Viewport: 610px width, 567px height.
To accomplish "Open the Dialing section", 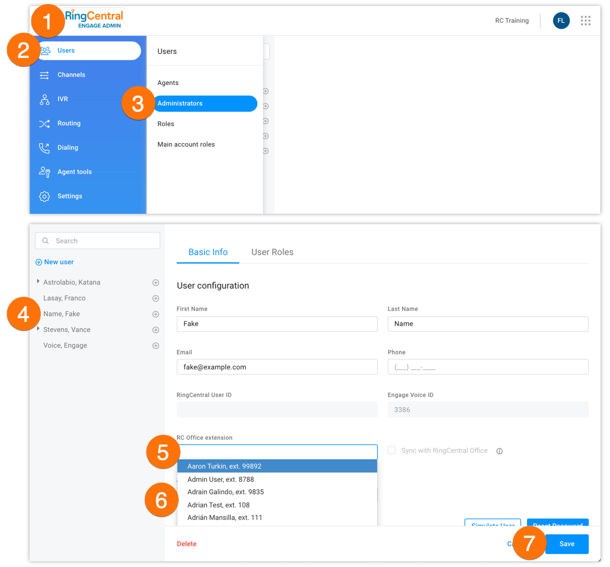I will [x=67, y=148].
